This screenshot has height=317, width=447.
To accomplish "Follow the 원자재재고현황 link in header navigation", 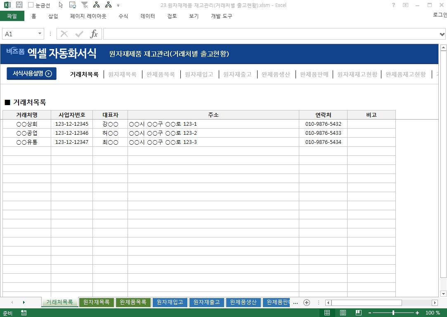I will tap(357, 74).
